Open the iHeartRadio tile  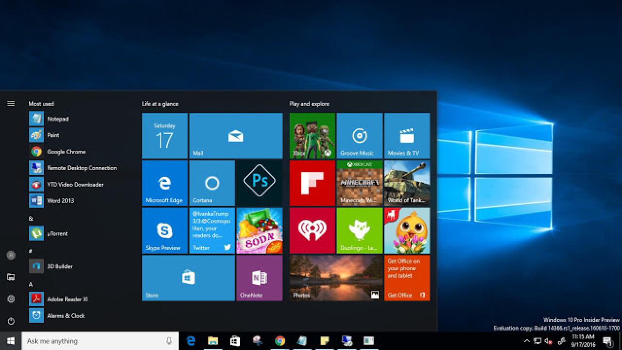(x=312, y=230)
